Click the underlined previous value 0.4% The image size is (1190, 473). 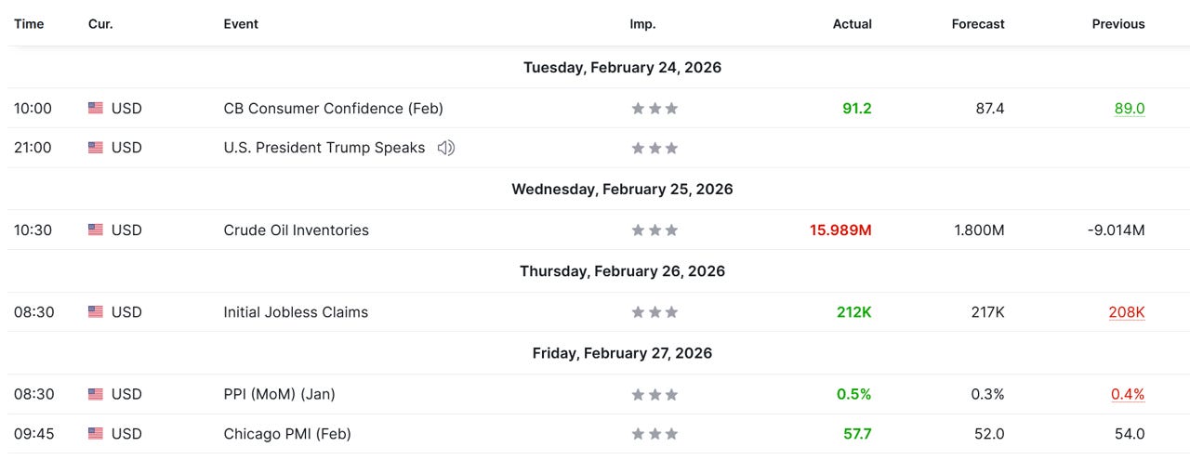click(1127, 394)
